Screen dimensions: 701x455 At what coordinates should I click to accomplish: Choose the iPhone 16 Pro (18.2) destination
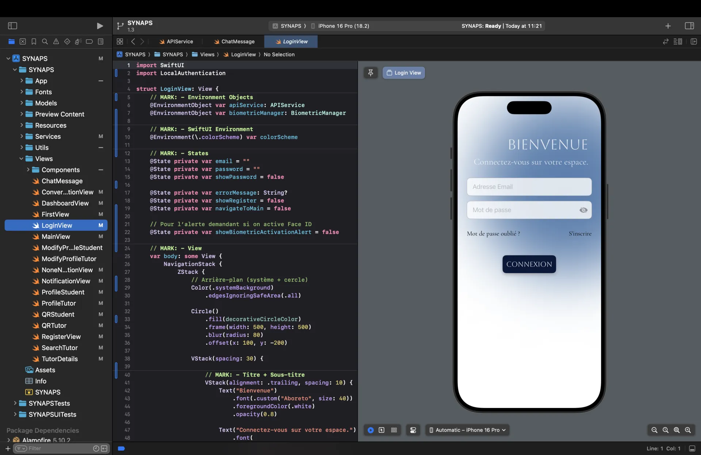point(340,26)
